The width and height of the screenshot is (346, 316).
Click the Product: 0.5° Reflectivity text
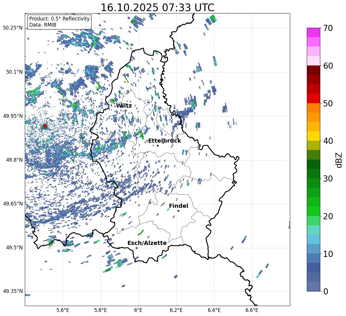59,19
